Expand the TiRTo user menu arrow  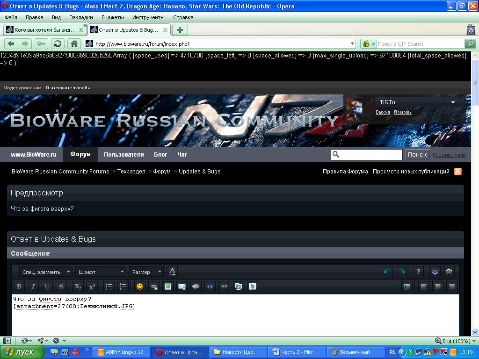453,102
